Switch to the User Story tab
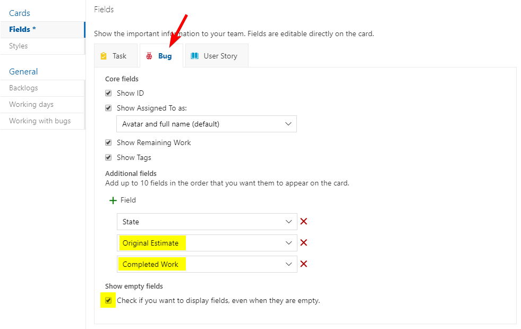 pyautogui.click(x=216, y=55)
